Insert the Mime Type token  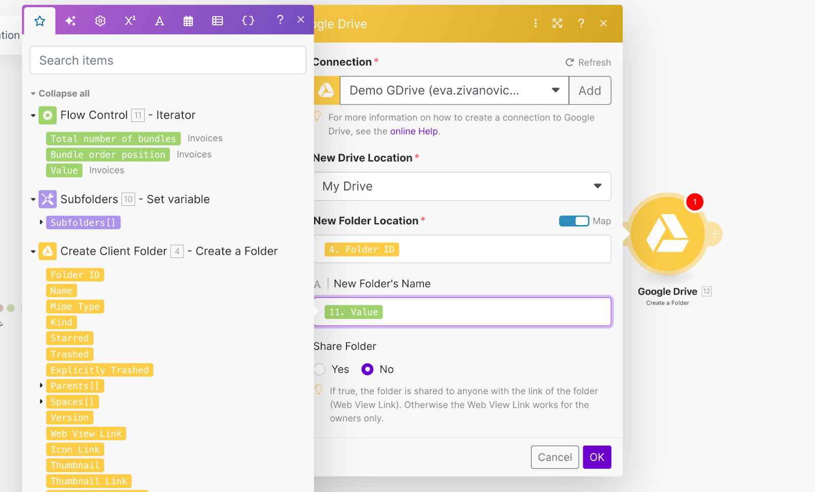pyautogui.click(x=75, y=307)
